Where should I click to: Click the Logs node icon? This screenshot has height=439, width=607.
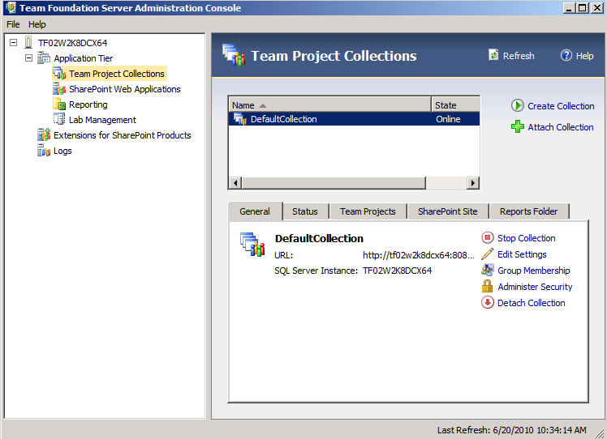click(44, 151)
